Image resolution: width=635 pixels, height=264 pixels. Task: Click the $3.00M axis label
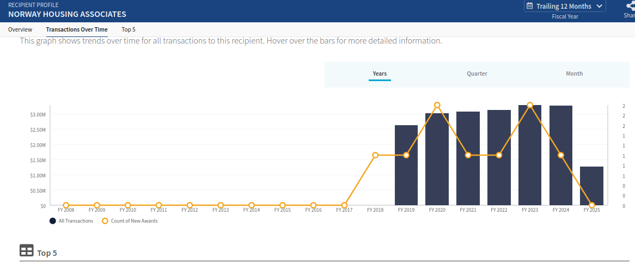(38, 115)
